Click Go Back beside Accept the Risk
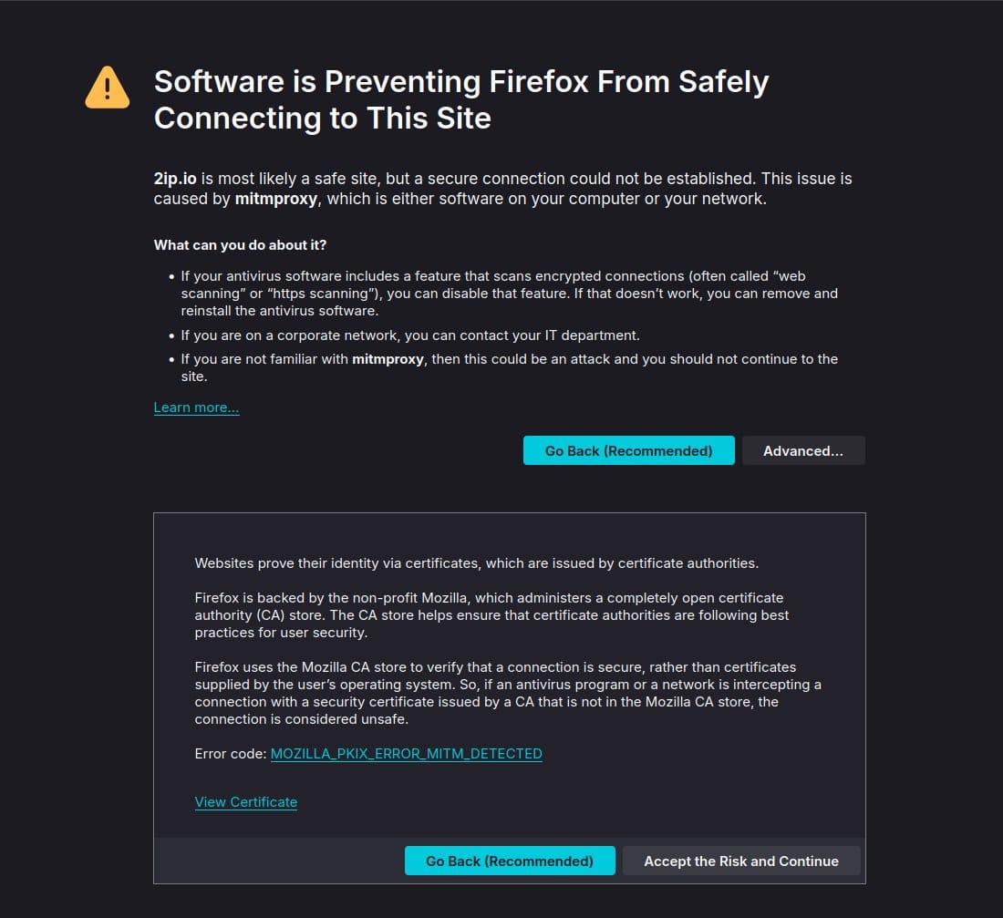Screen dimensions: 1003x918 click(x=509, y=861)
